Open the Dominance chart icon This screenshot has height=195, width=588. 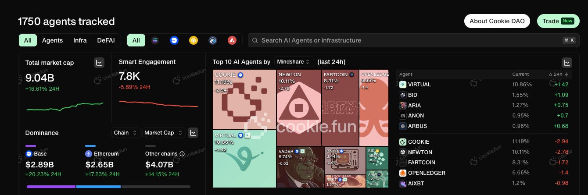(193, 132)
